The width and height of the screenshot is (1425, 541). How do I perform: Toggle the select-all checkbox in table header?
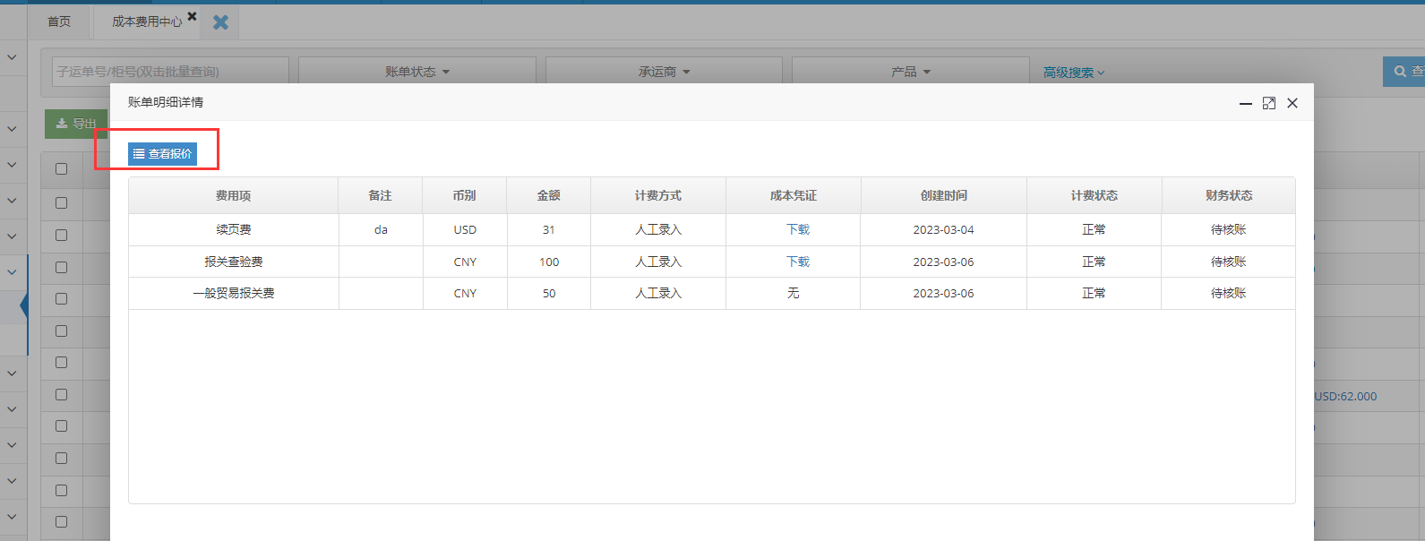61,168
